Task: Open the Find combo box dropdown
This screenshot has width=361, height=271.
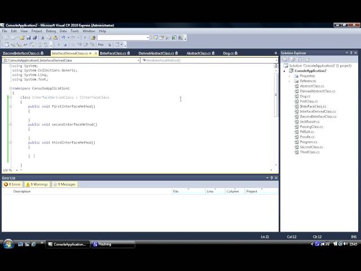Action: pyautogui.click(x=148, y=38)
